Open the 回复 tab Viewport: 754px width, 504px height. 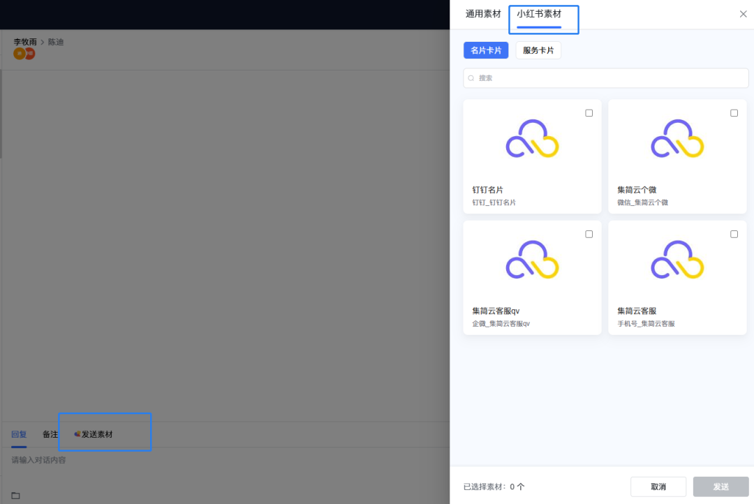pos(20,434)
